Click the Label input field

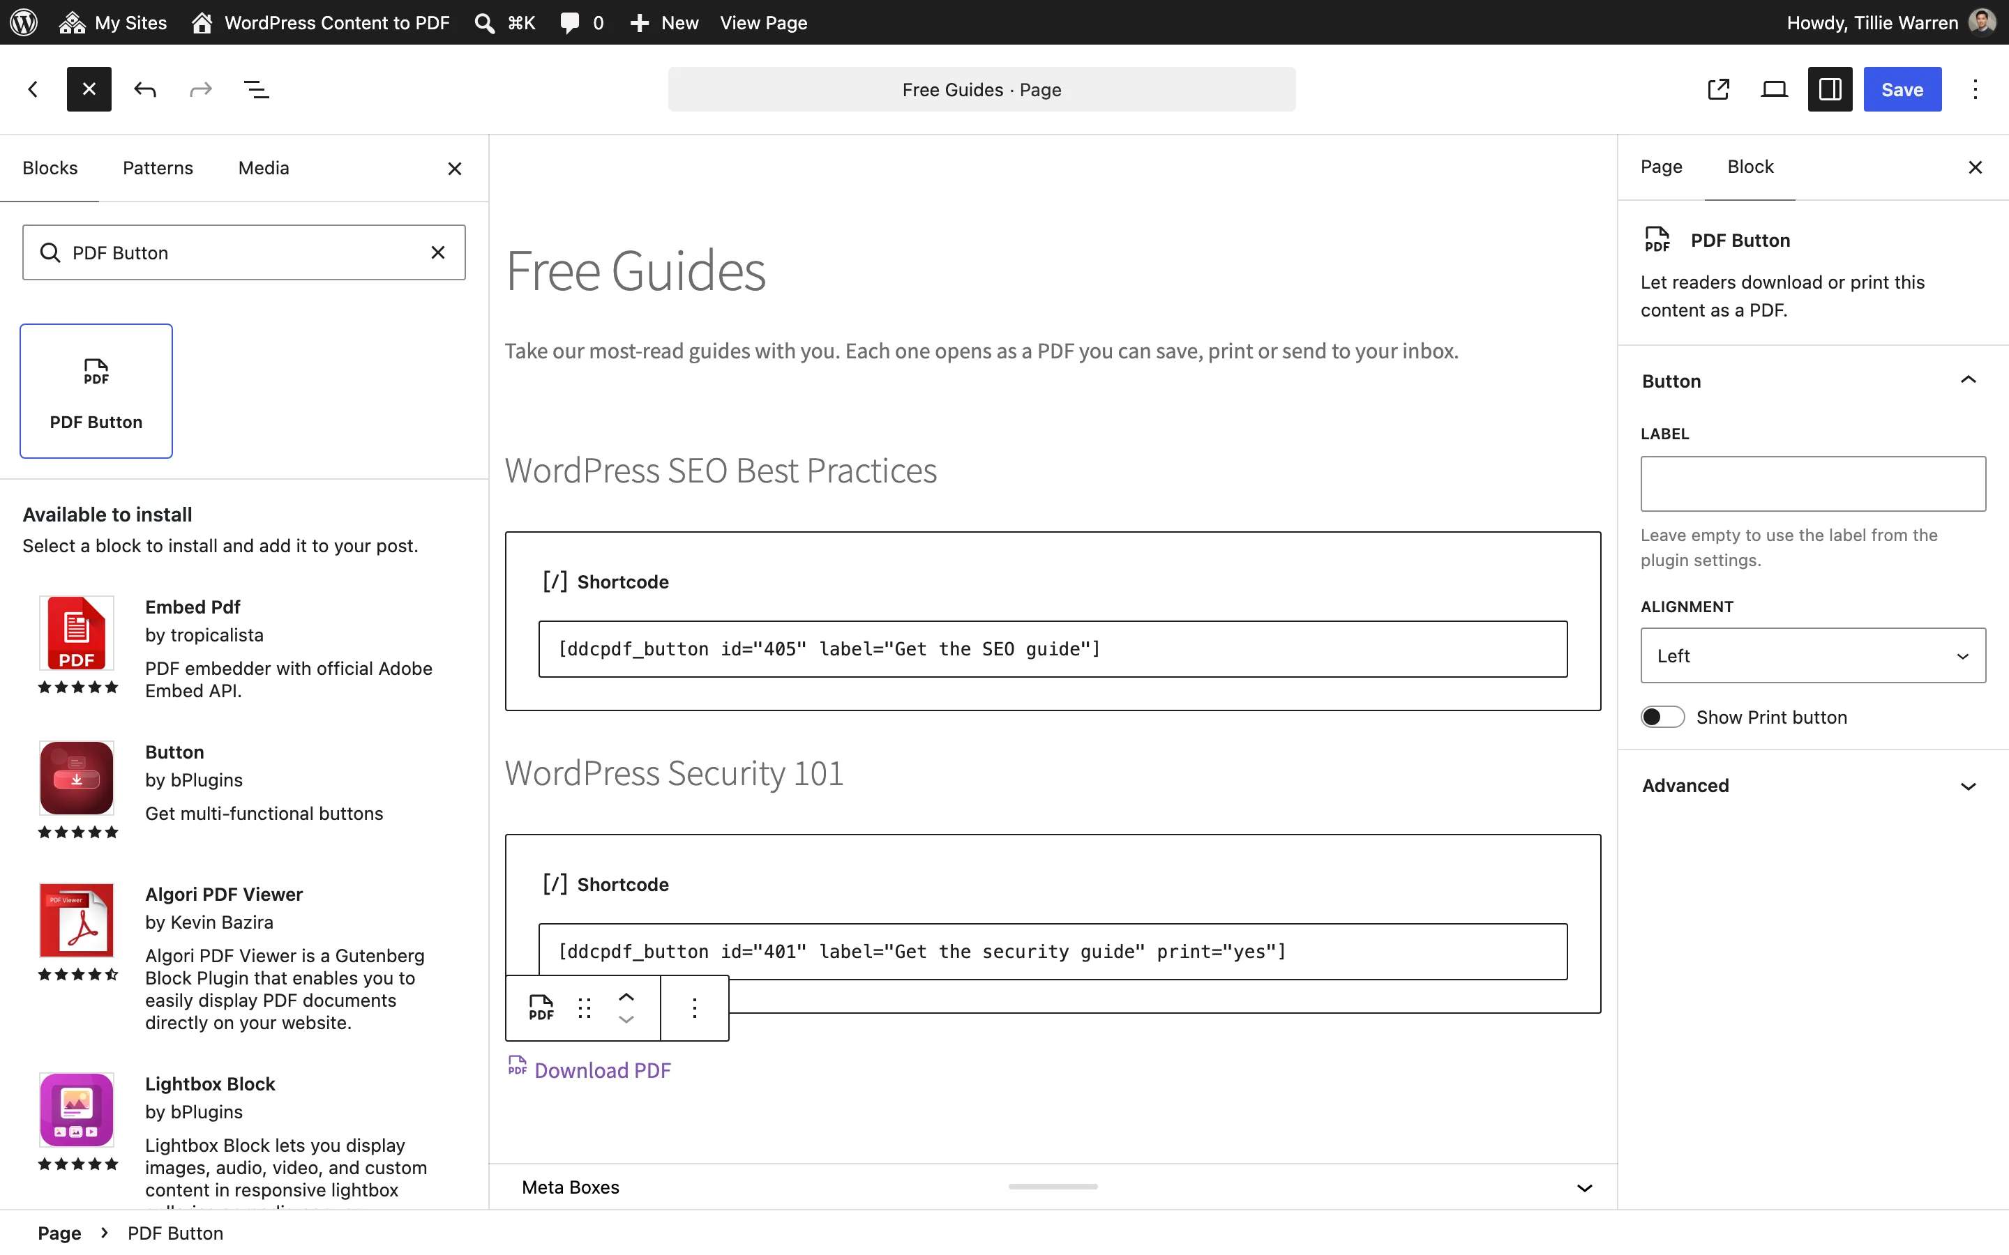[x=1813, y=484]
